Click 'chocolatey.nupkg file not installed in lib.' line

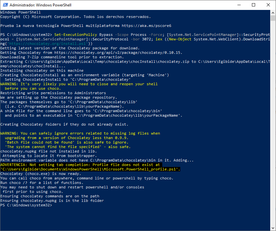click(49, 151)
